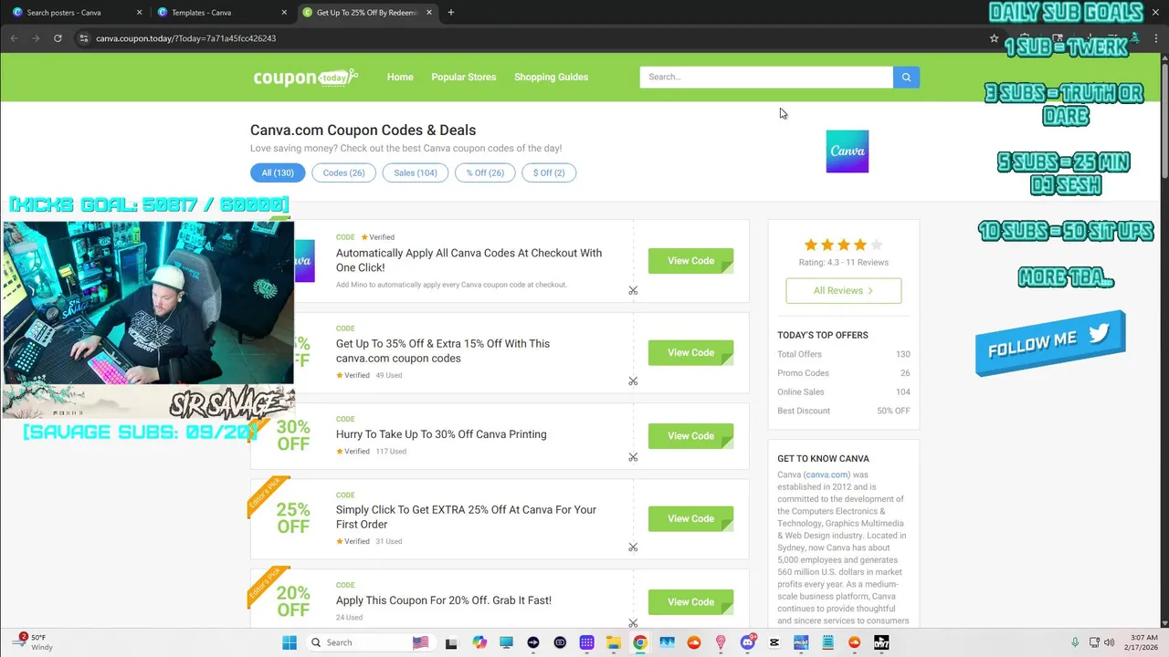Image resolution: width=1169 pixels, height=657 pixels.
Task: Open the site information icon in address bar
Action: (83, 38)
